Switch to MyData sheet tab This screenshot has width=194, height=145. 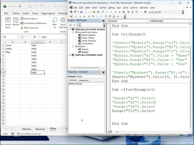pos(26,129)
